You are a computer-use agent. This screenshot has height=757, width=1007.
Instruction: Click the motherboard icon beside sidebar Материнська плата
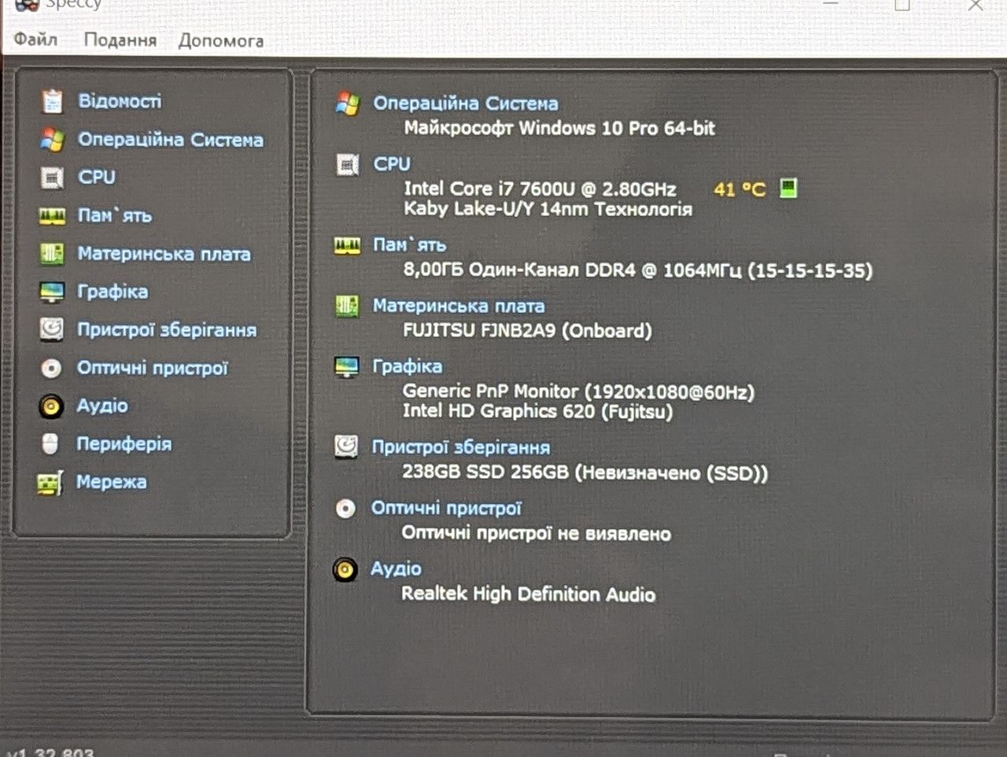(x=52, y=254)
